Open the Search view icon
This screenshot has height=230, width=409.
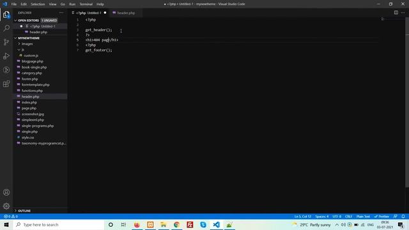pyautogui.click(x=6, y=28)
